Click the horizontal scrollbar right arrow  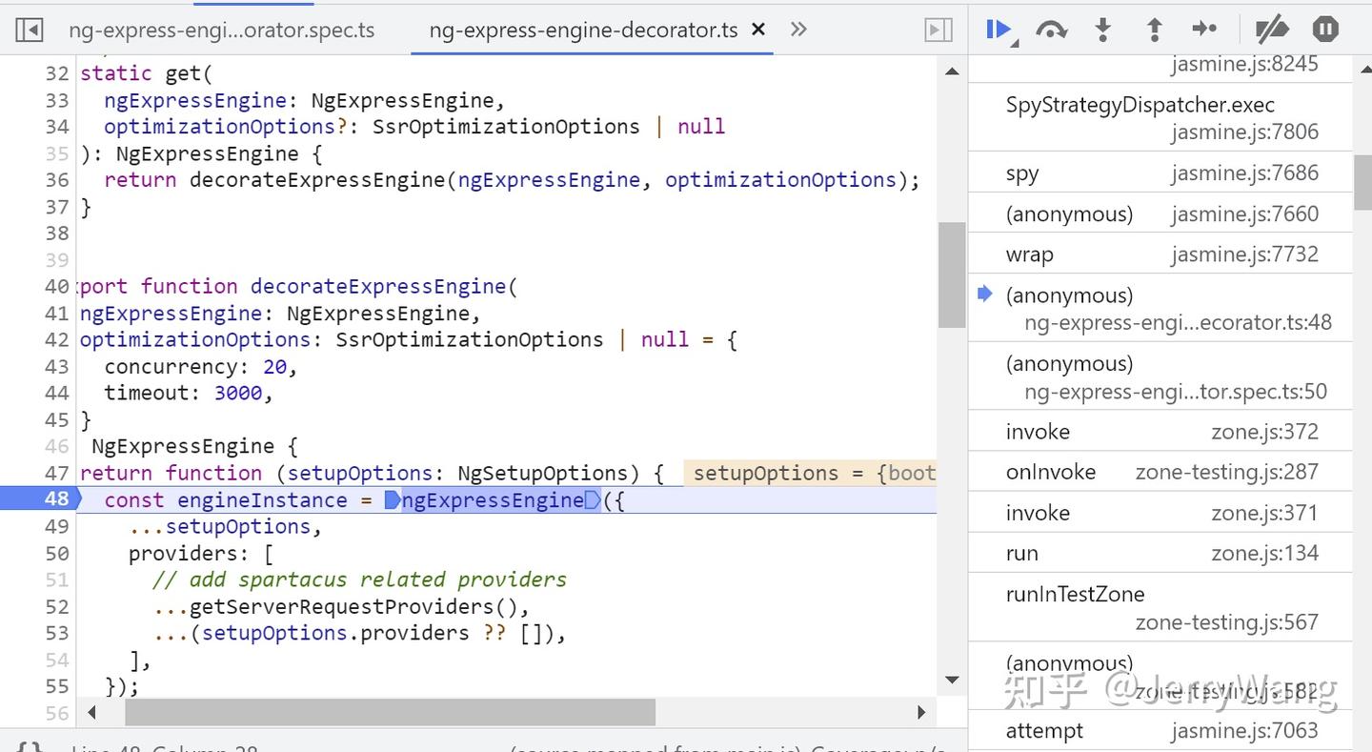point(921,712)
